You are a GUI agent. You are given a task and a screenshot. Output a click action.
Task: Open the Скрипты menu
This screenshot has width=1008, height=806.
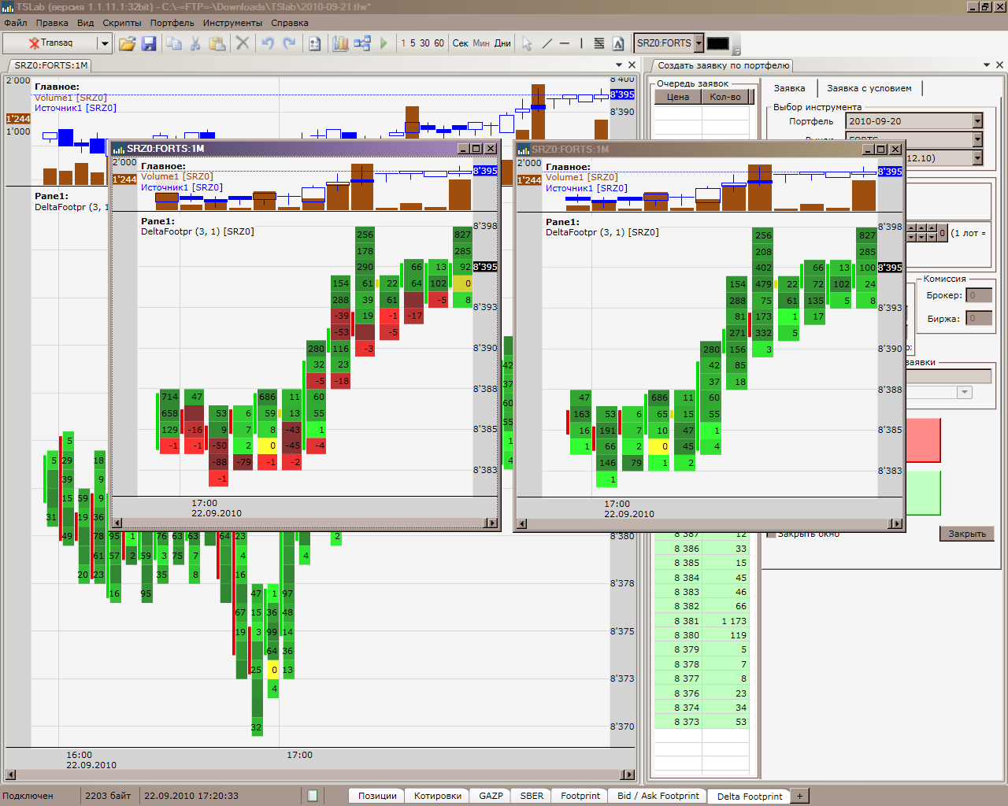(x=122, y=23)
